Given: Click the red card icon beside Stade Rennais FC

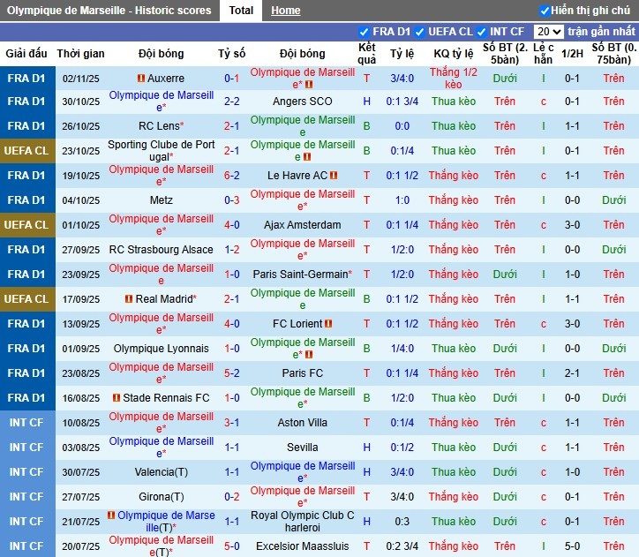Looking at the screenshot, I should click(x=116, y=398).
